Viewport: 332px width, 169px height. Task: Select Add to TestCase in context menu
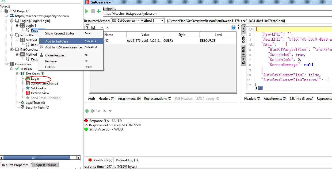71,41
